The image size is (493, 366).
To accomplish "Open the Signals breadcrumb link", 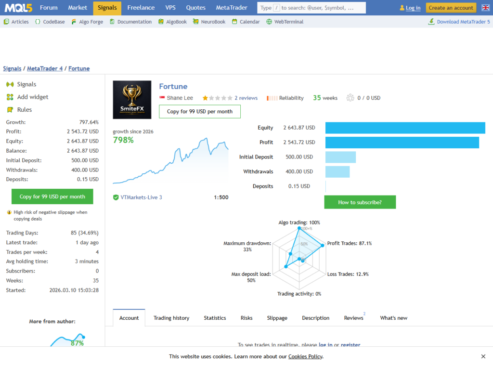I will [12, 68].
